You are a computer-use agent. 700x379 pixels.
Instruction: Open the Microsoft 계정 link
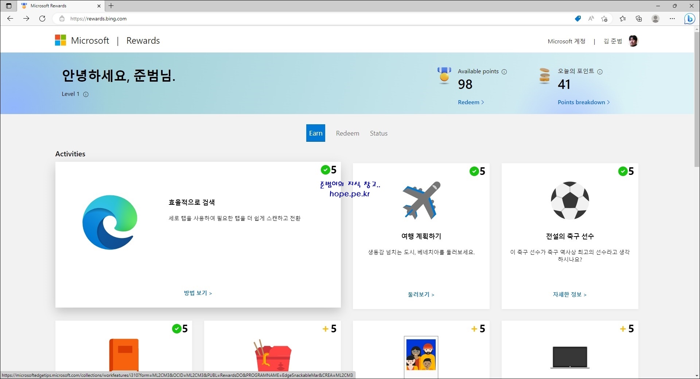(x=567, y=41)
